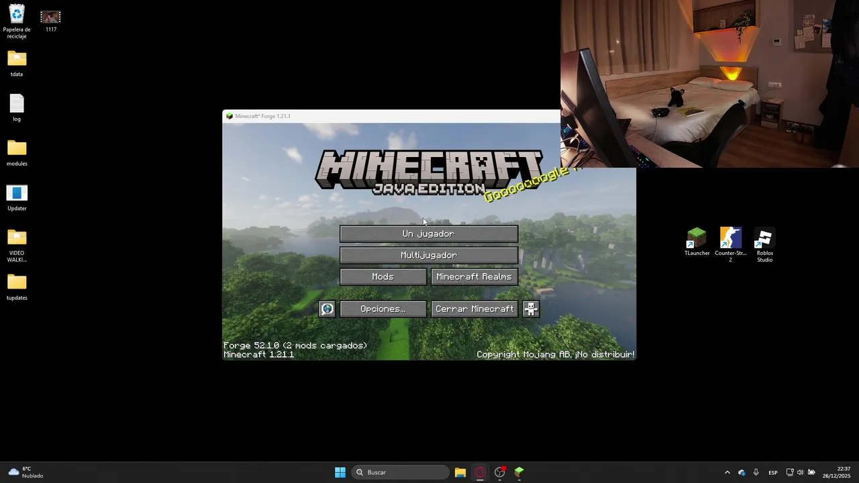Click Forge 52.1.0 mods cargados text
859x483 pixels.
click(x=295, y=345)
